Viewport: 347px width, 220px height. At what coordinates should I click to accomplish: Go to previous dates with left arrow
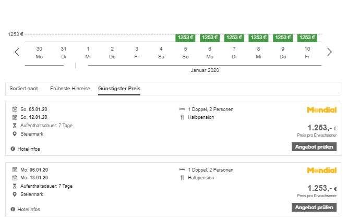(17, 52)
